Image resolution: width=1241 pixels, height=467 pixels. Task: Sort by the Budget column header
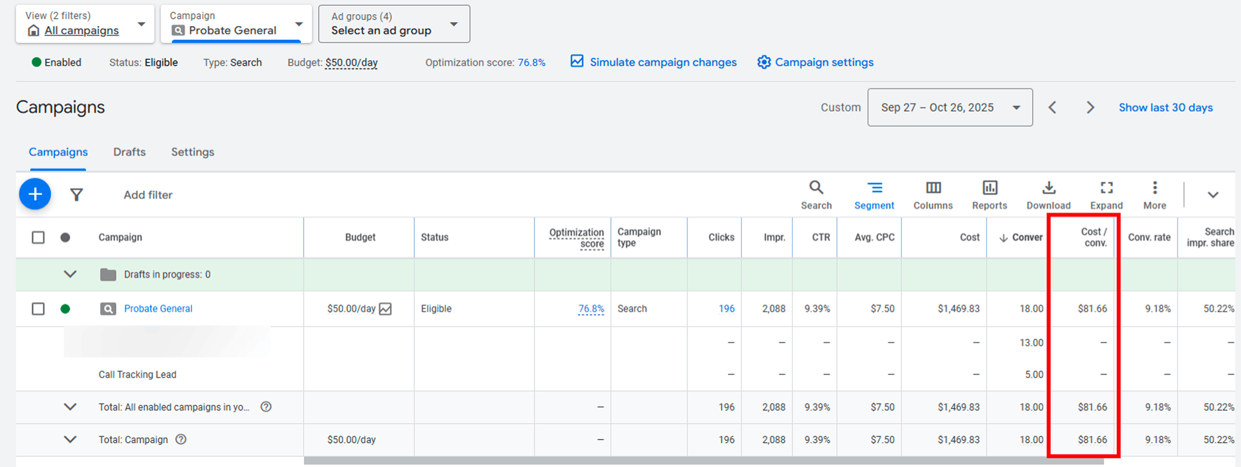click(x=360, y=238)
